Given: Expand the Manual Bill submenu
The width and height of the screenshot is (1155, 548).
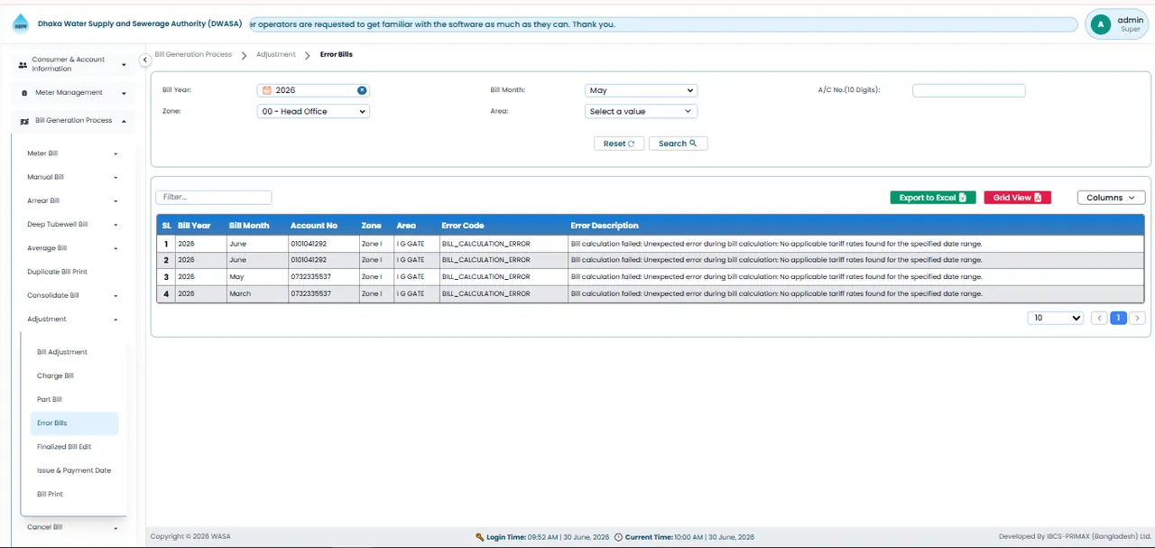Looking at the screenshot, I should (x=73, y=177).
